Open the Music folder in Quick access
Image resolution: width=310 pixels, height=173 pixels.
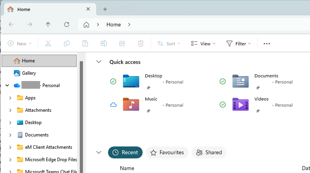[x=131, y=104]
